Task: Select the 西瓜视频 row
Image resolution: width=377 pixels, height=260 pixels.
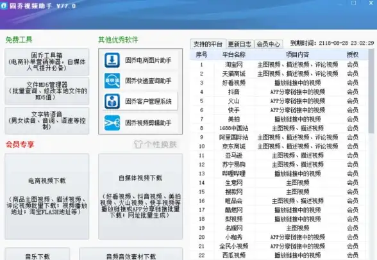Action: point(279,256)
